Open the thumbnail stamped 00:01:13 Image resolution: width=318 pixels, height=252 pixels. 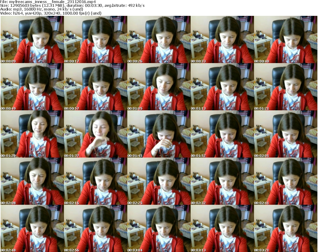(222, 87)
